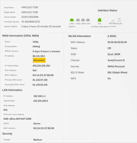Viewport: 137px width, 143px height.
Task: Click the grey LAN4 port icon
Action: click(x=88, y=20)
